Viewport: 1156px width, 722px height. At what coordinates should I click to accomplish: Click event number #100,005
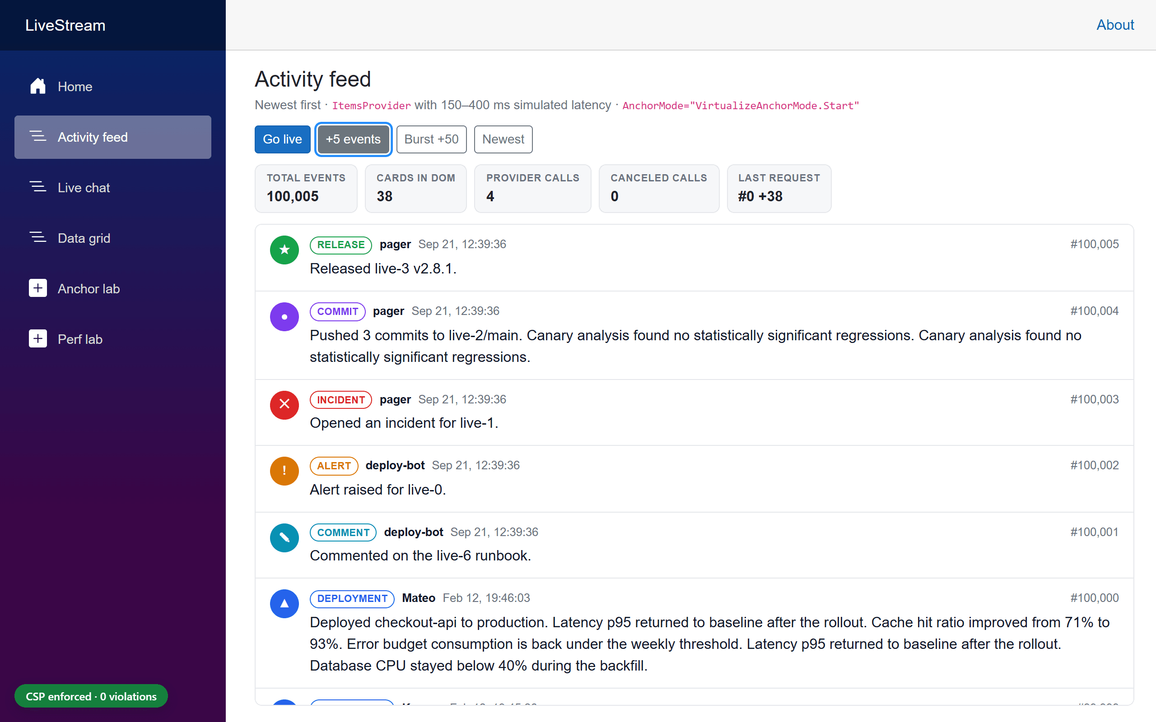tap(1095, 245)
